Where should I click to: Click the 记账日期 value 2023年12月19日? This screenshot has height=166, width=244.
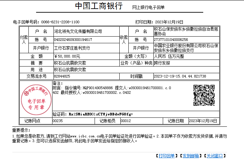[x=203, y=121]
